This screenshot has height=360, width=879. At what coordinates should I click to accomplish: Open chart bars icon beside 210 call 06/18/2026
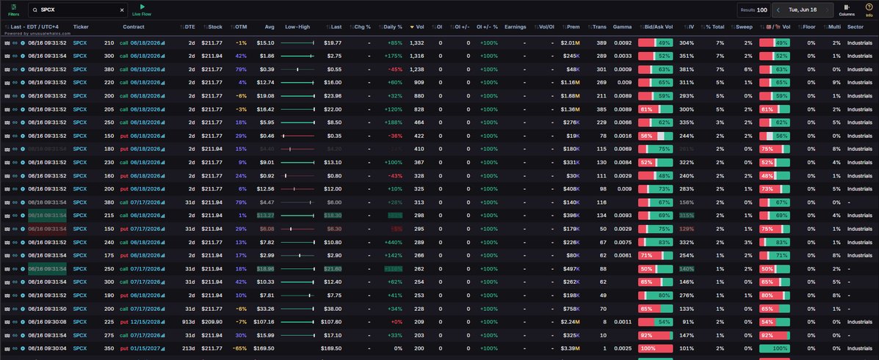coord(163,43)
